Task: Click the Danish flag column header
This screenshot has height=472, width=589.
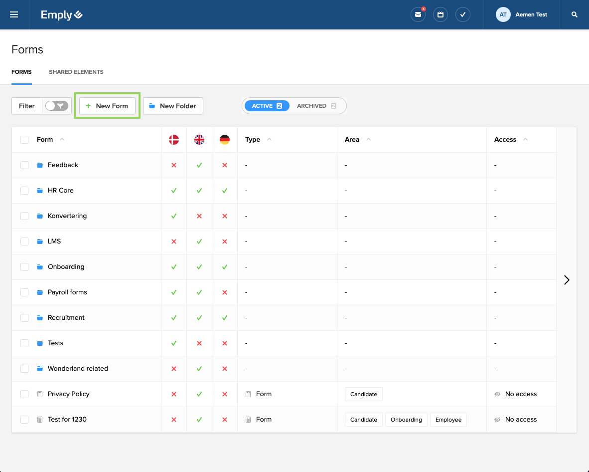Action: (174, 140)
